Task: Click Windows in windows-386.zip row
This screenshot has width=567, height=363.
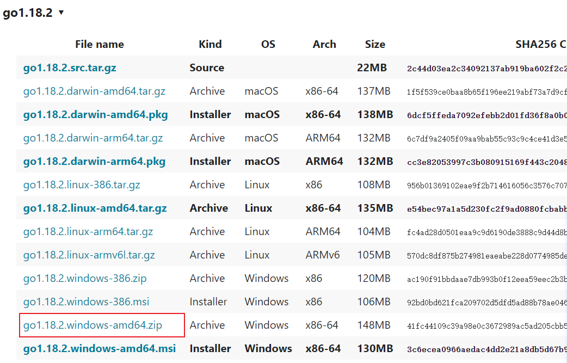Action: click(x=267, y=279)
